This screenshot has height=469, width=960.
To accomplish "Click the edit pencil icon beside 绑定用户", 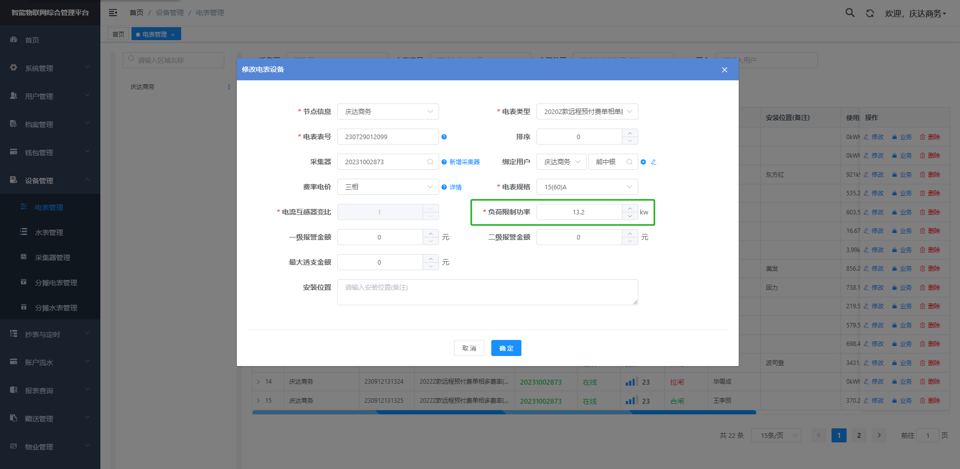I will (x=653, y=162).
